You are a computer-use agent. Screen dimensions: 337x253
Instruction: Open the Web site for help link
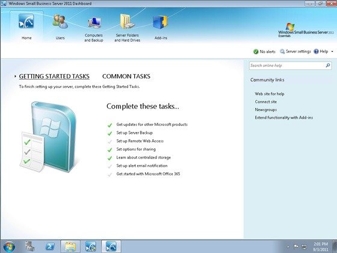click(x=270, y=94)
